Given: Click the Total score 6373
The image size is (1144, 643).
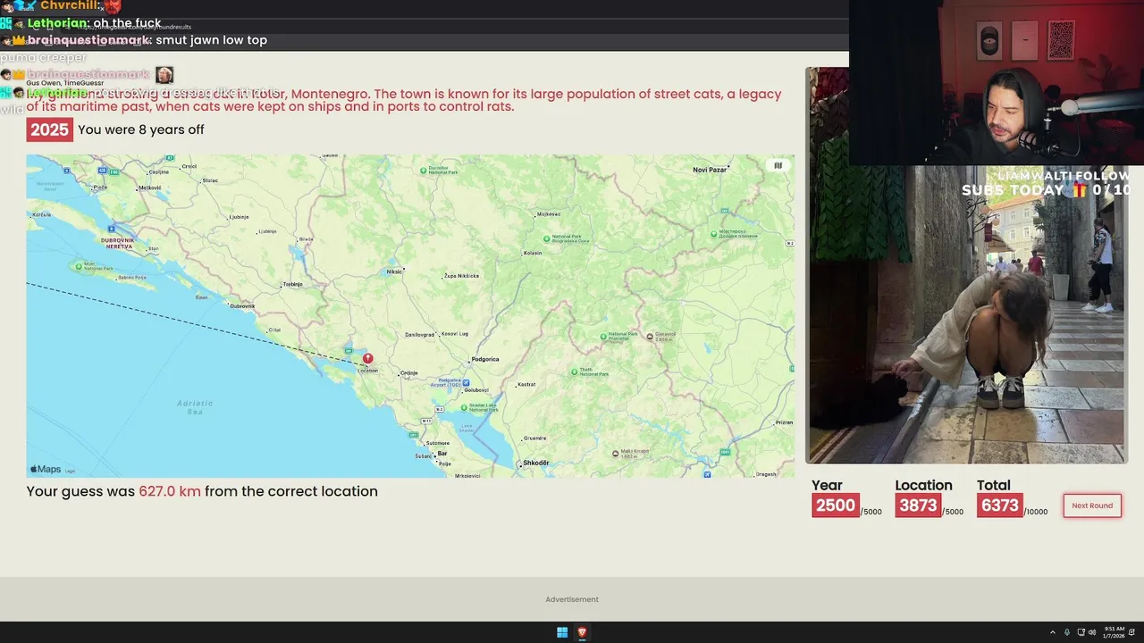Looking at the screenshot, I should 1000,505.
